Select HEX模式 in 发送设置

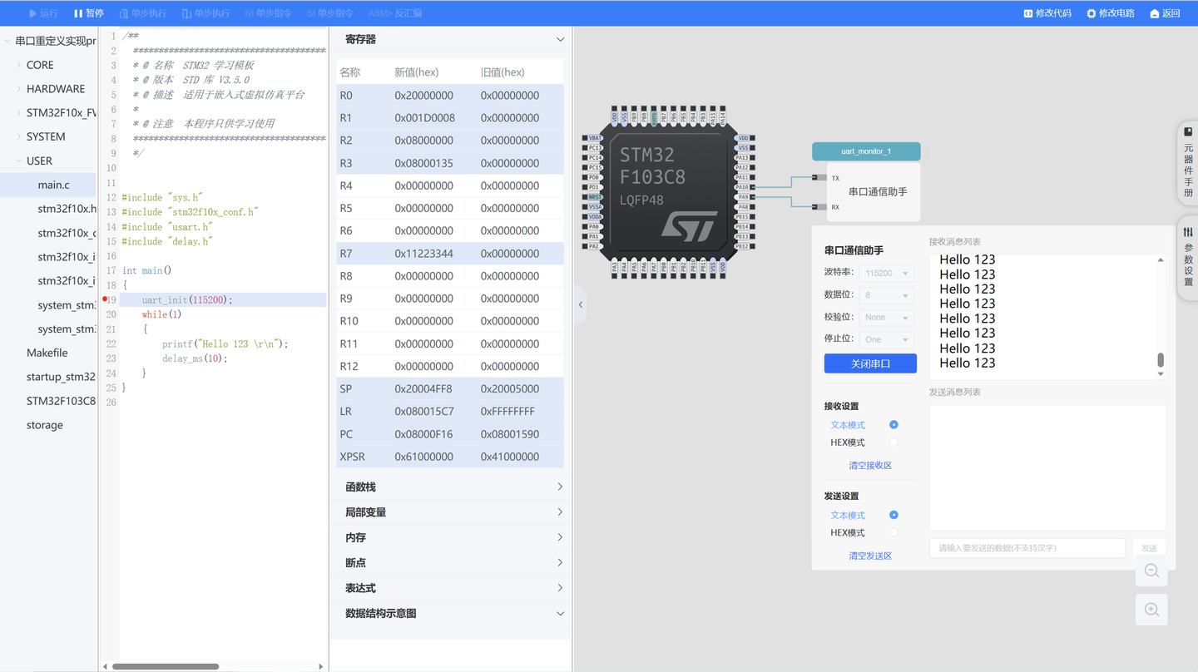(894, 532)
